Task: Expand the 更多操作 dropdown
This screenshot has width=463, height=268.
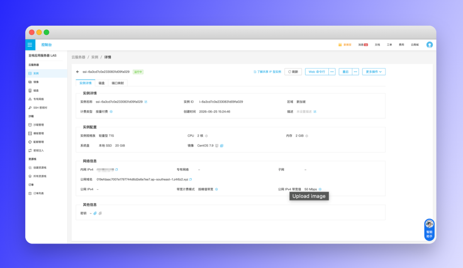Action: (374, 72)
